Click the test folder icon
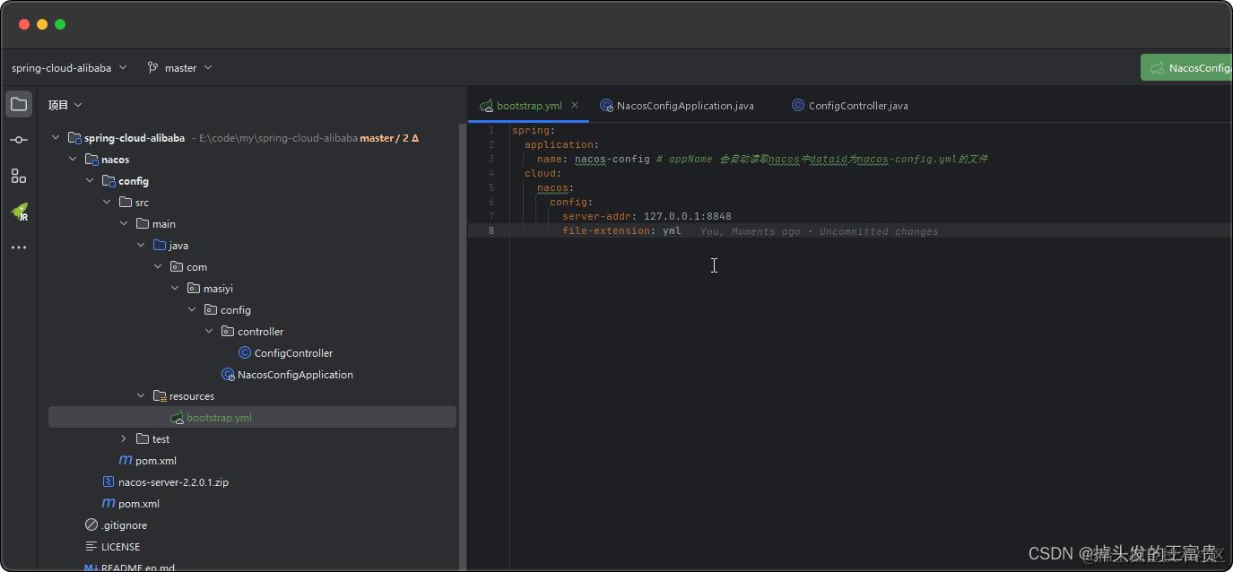 tap(143, 438)
